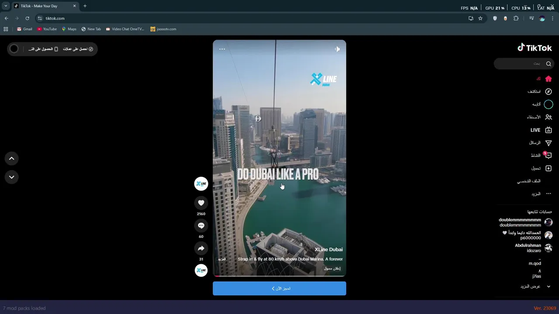
Task: Open the sound disc below share count
Action: click(x=201, y=270)
